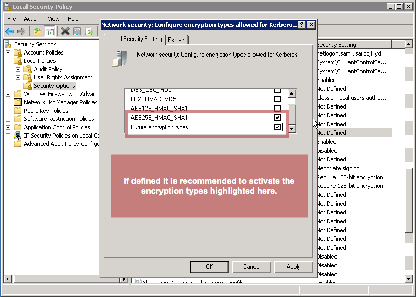Click Security Setting column header
The height and width of the screenshot is (297, 416).
click(354, 45)
